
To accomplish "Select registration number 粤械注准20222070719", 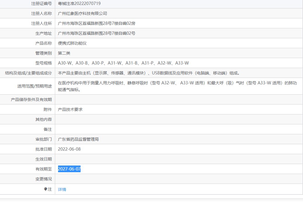I will (79, 4).
